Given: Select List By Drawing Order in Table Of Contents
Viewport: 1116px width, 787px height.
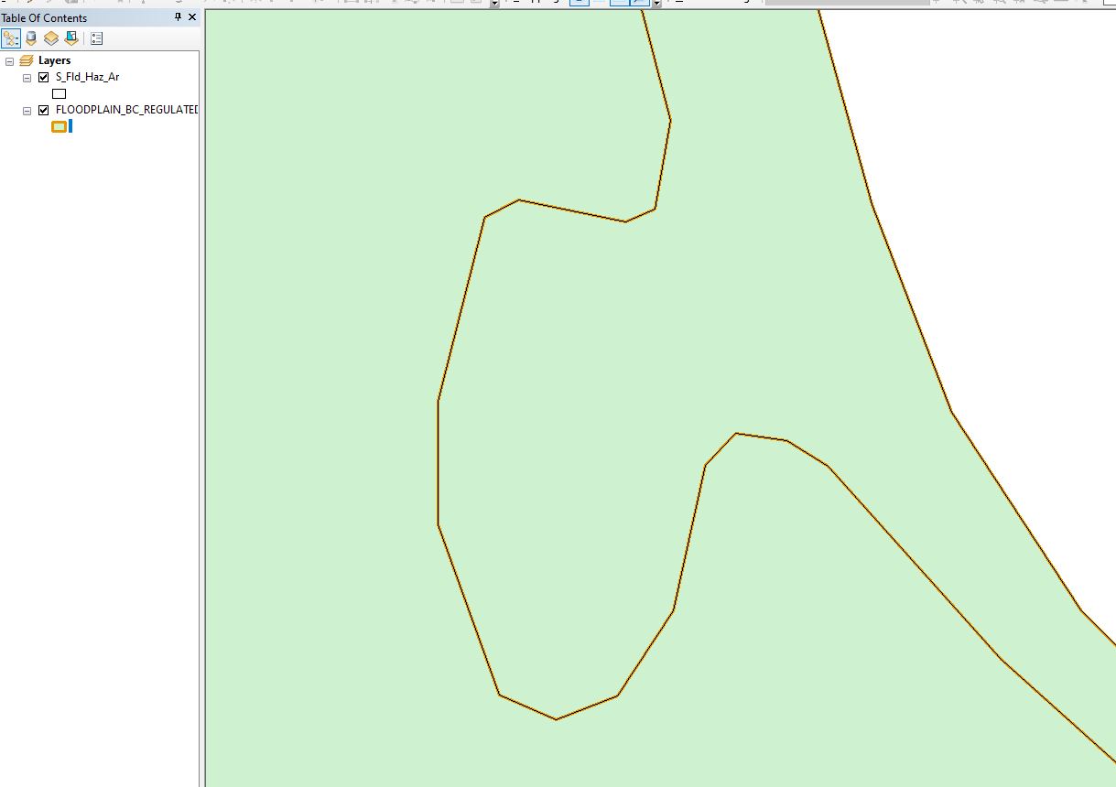Looking at the screenshot, I should [x=11, y=38].
